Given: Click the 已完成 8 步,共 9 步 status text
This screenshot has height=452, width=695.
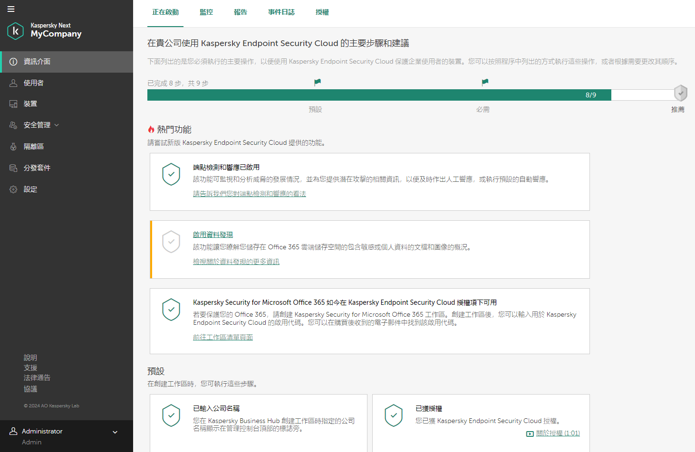Looking at the screenshot, I should tap(178, 83).
